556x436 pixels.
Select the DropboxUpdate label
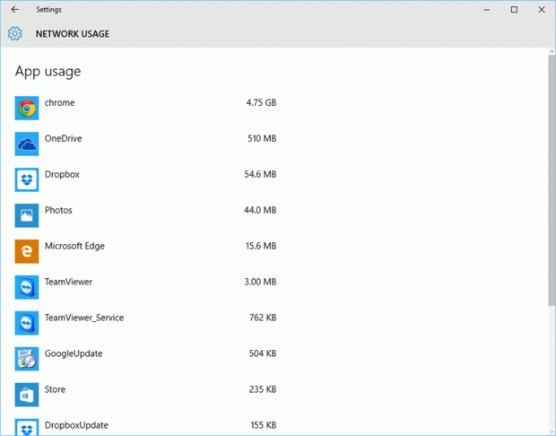[x=76, y=425]
